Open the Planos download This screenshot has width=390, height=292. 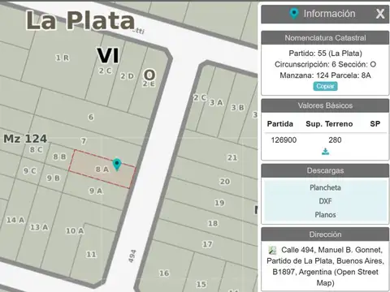[325, 215]
